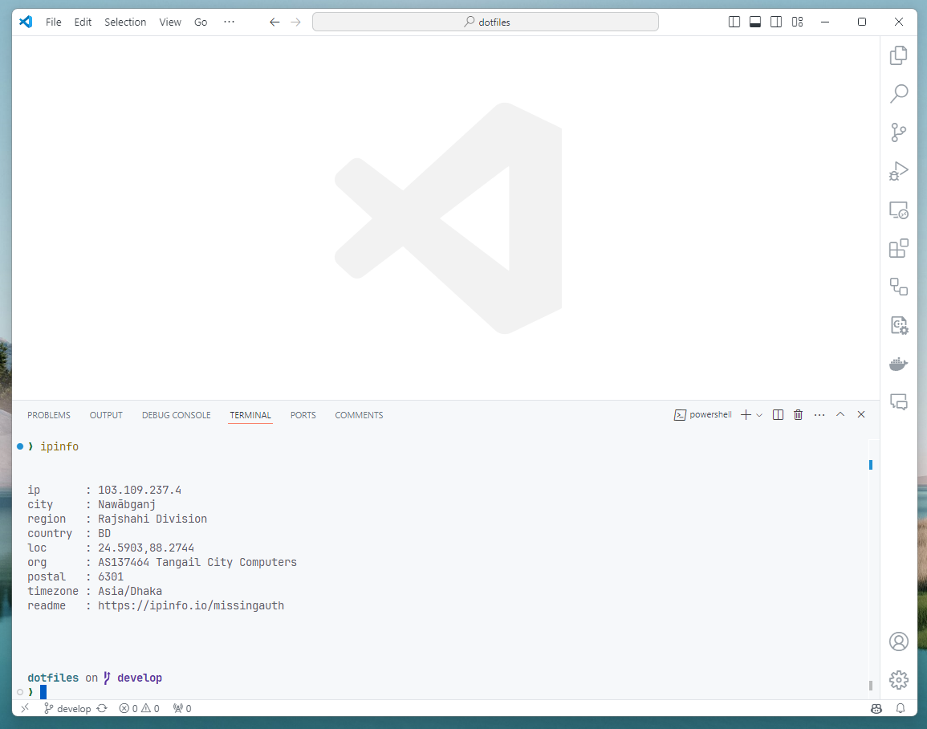Split the terminal into two panes
This screenshot has height=729, width=927.
[777, 414]
